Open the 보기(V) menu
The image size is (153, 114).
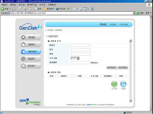click(22, 5)
